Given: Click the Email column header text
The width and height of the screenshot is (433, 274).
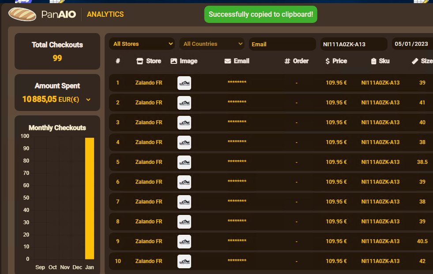Looking at the screenshot, I should click(x=241, y=61).
